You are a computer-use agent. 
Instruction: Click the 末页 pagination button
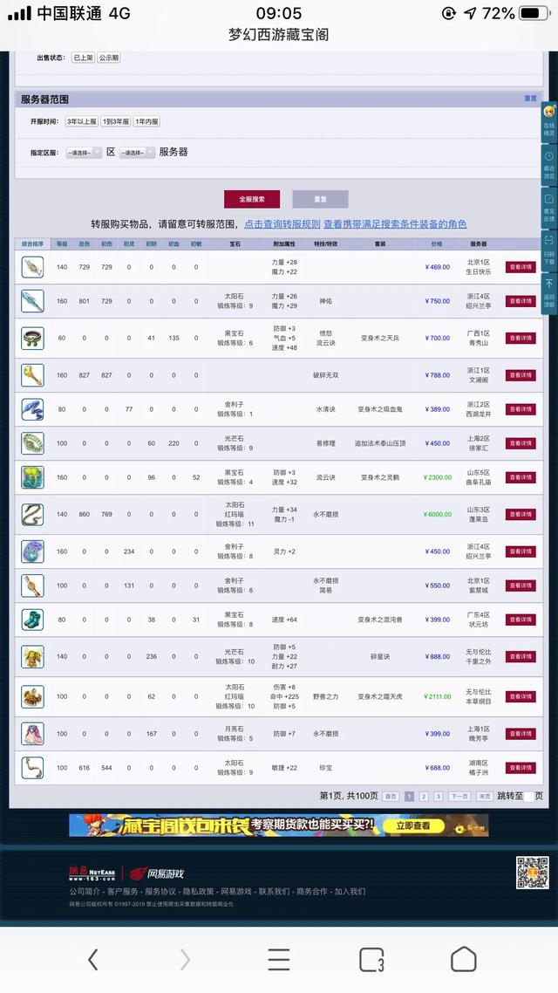coord(485,796)
